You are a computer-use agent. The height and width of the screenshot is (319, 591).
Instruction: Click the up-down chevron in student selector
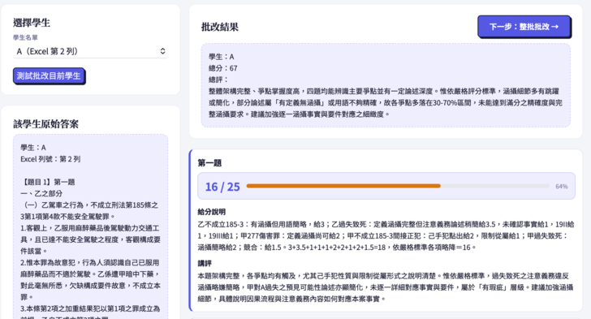tap(162, 51)
